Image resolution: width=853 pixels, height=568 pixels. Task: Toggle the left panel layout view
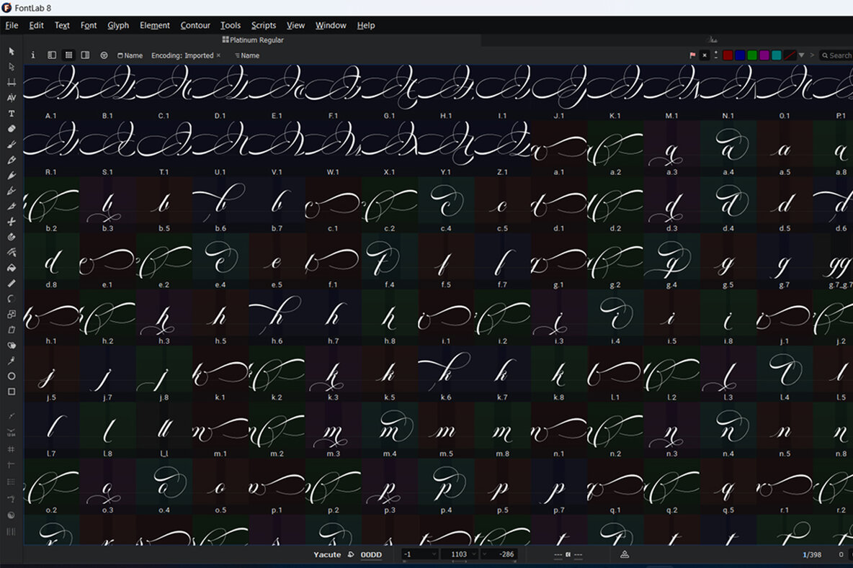(x=52, y=55)
